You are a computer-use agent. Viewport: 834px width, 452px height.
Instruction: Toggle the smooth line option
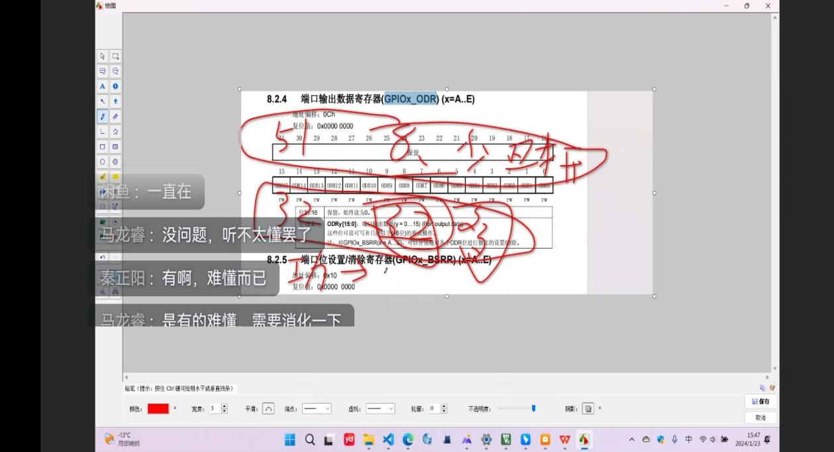tap(268, 409)
